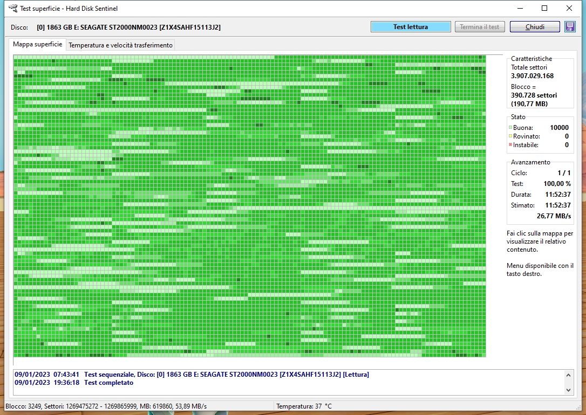Click the Buona count 10000
The image size is (586, 415).
559,128
